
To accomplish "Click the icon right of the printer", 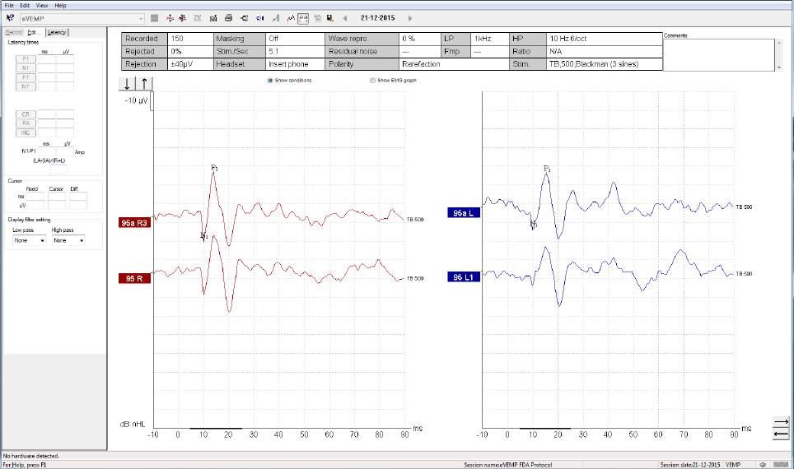I will pos(244,18).
